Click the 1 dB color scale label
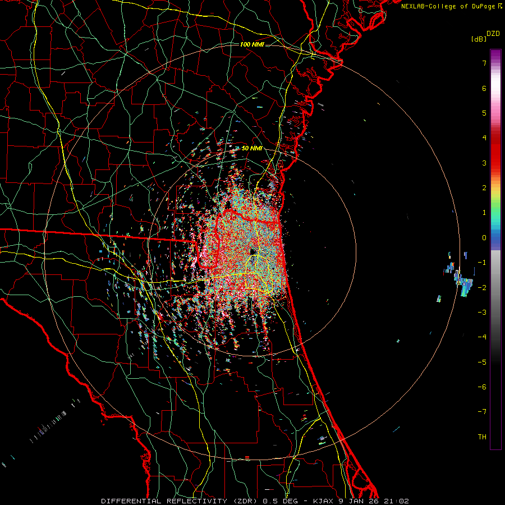Viewport: 505px width, 505px height. (x=484, y=213)
